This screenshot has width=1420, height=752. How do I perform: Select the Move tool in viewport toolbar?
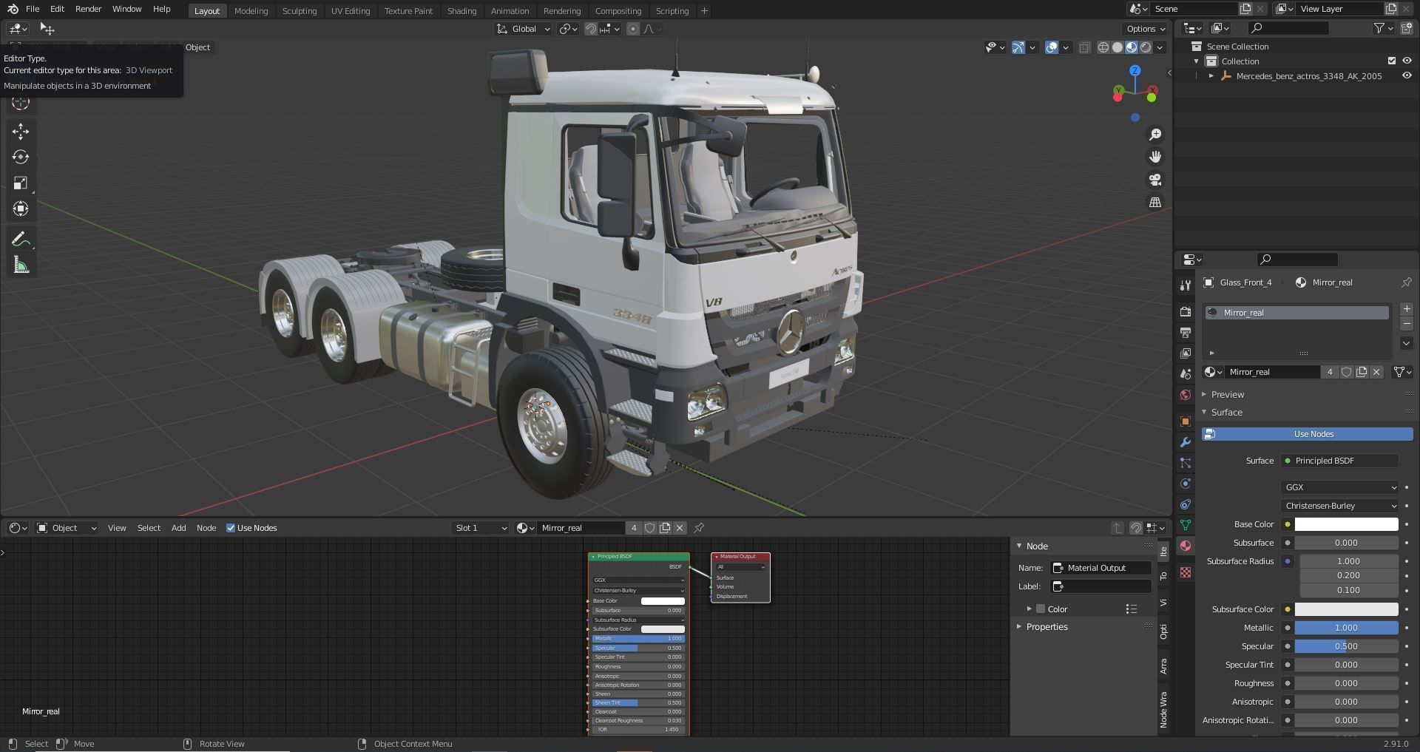(x=21, y=132)
